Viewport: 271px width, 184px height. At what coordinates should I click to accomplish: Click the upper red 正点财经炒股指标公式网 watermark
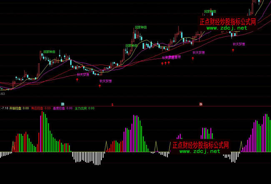228,22
